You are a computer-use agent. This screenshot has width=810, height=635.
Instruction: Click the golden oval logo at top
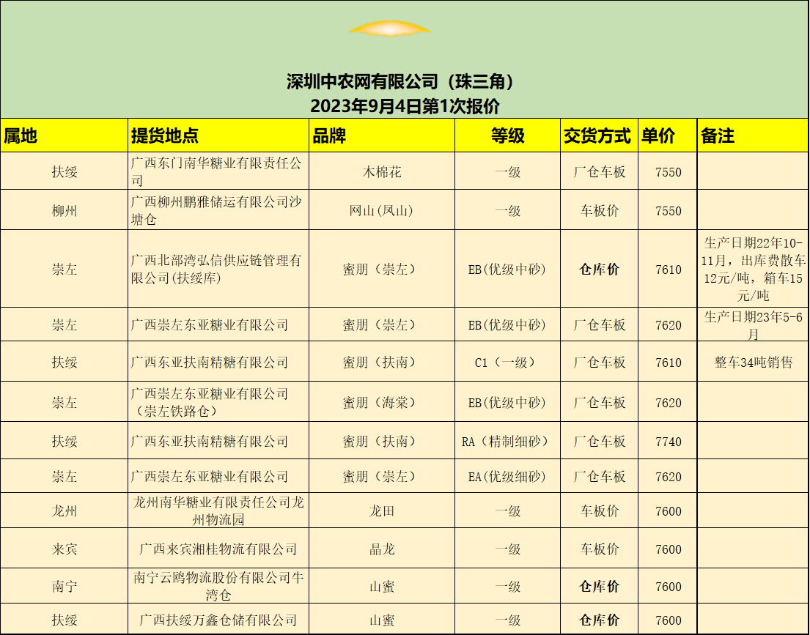tap(389, 29)
